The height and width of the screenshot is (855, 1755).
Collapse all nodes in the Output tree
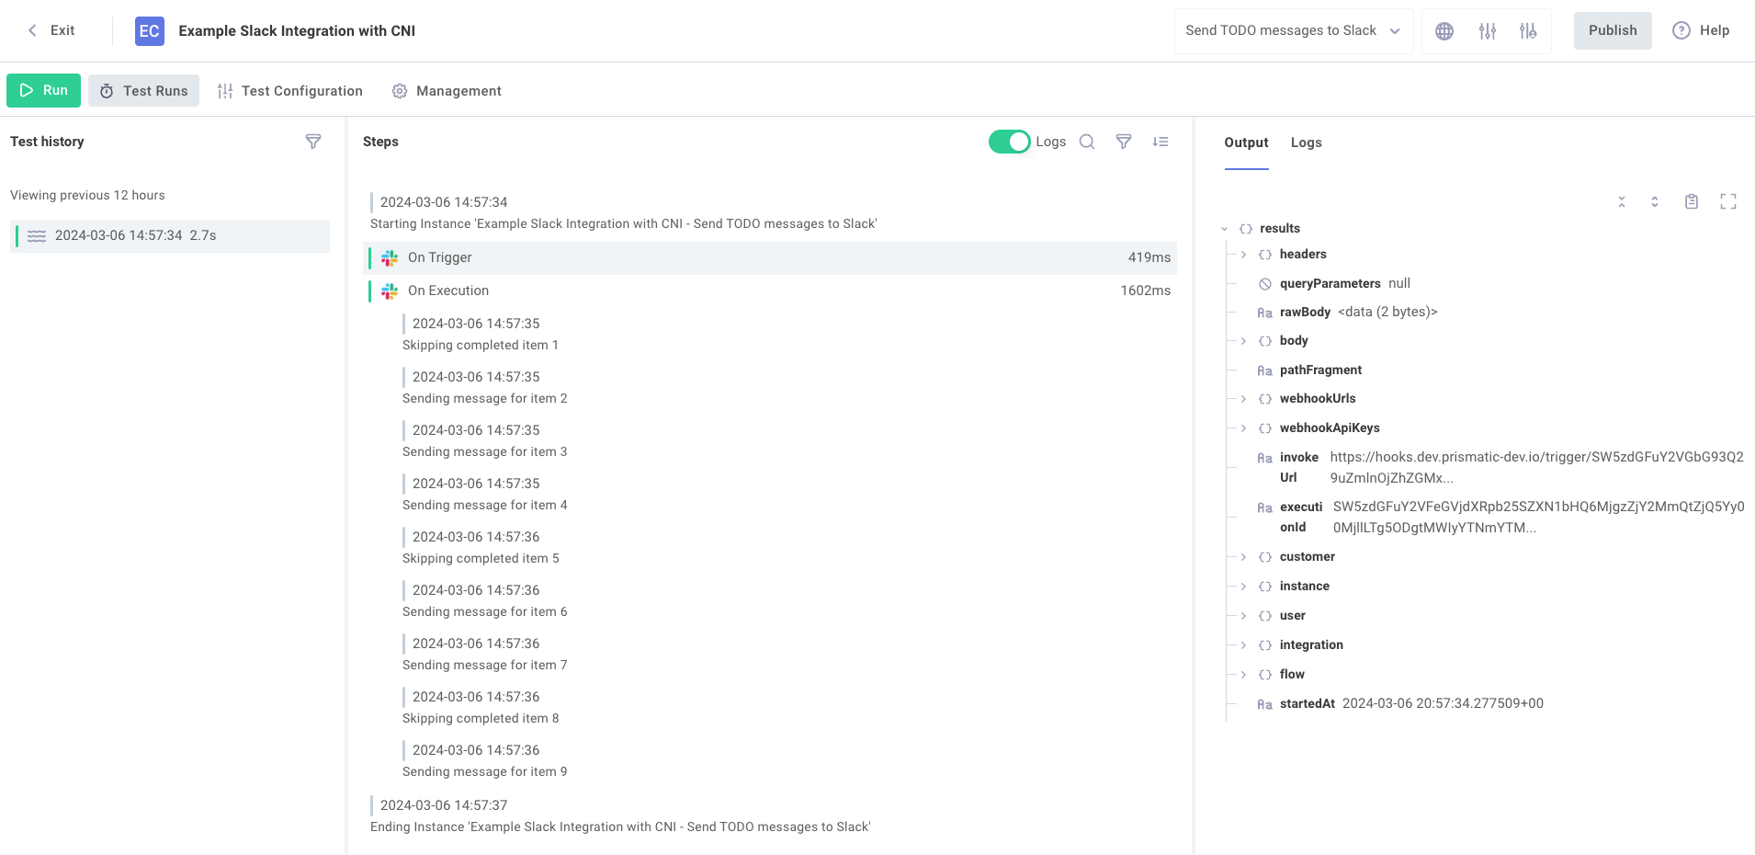click(1622, 201)
